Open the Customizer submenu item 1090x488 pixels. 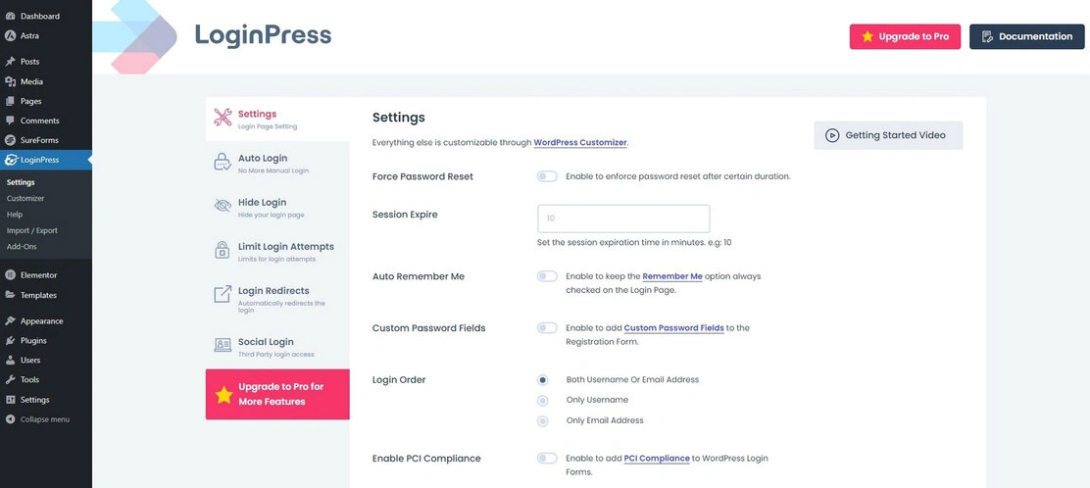tap(25, 198)
